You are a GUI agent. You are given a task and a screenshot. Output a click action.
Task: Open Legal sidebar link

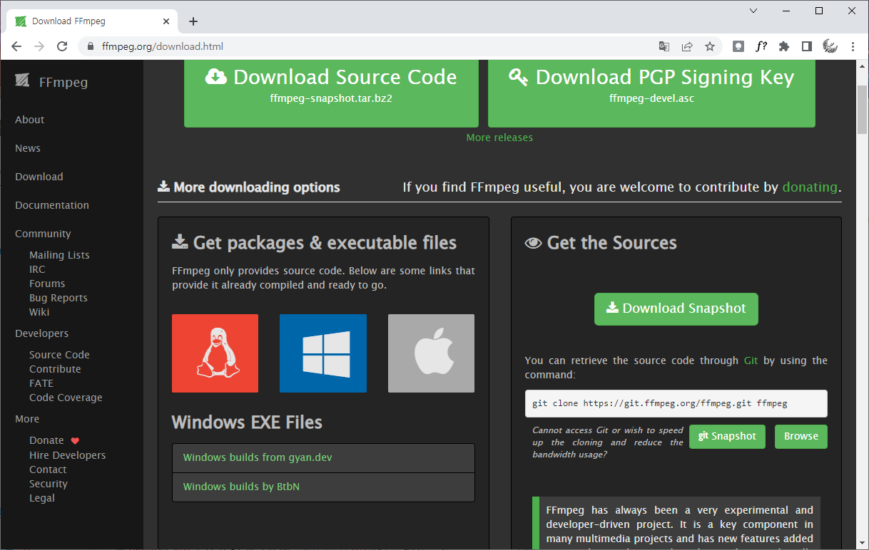point(42,498)
